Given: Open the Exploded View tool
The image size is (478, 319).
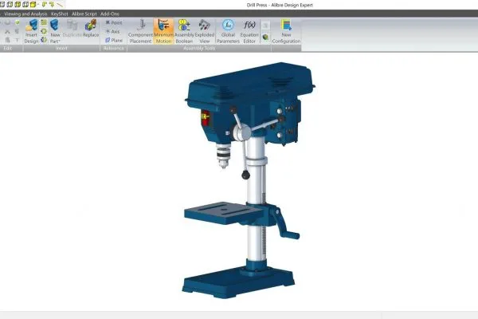Looking at the screenshot, I should (x=205, y=31).
